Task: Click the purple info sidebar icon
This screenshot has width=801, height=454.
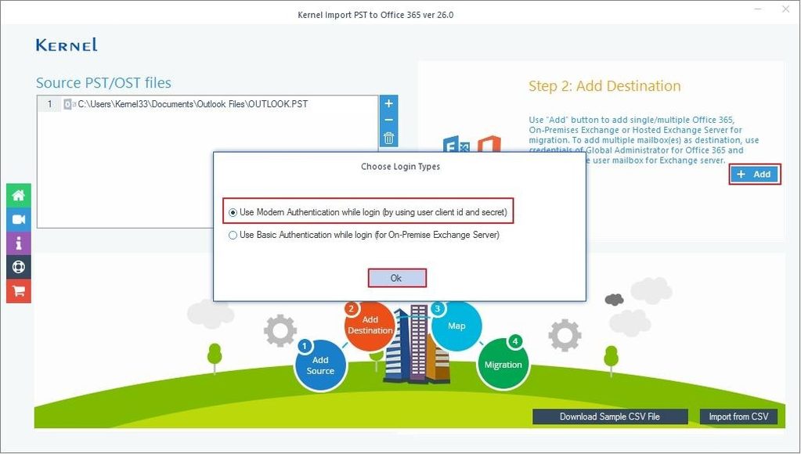Action: [18, 243]
